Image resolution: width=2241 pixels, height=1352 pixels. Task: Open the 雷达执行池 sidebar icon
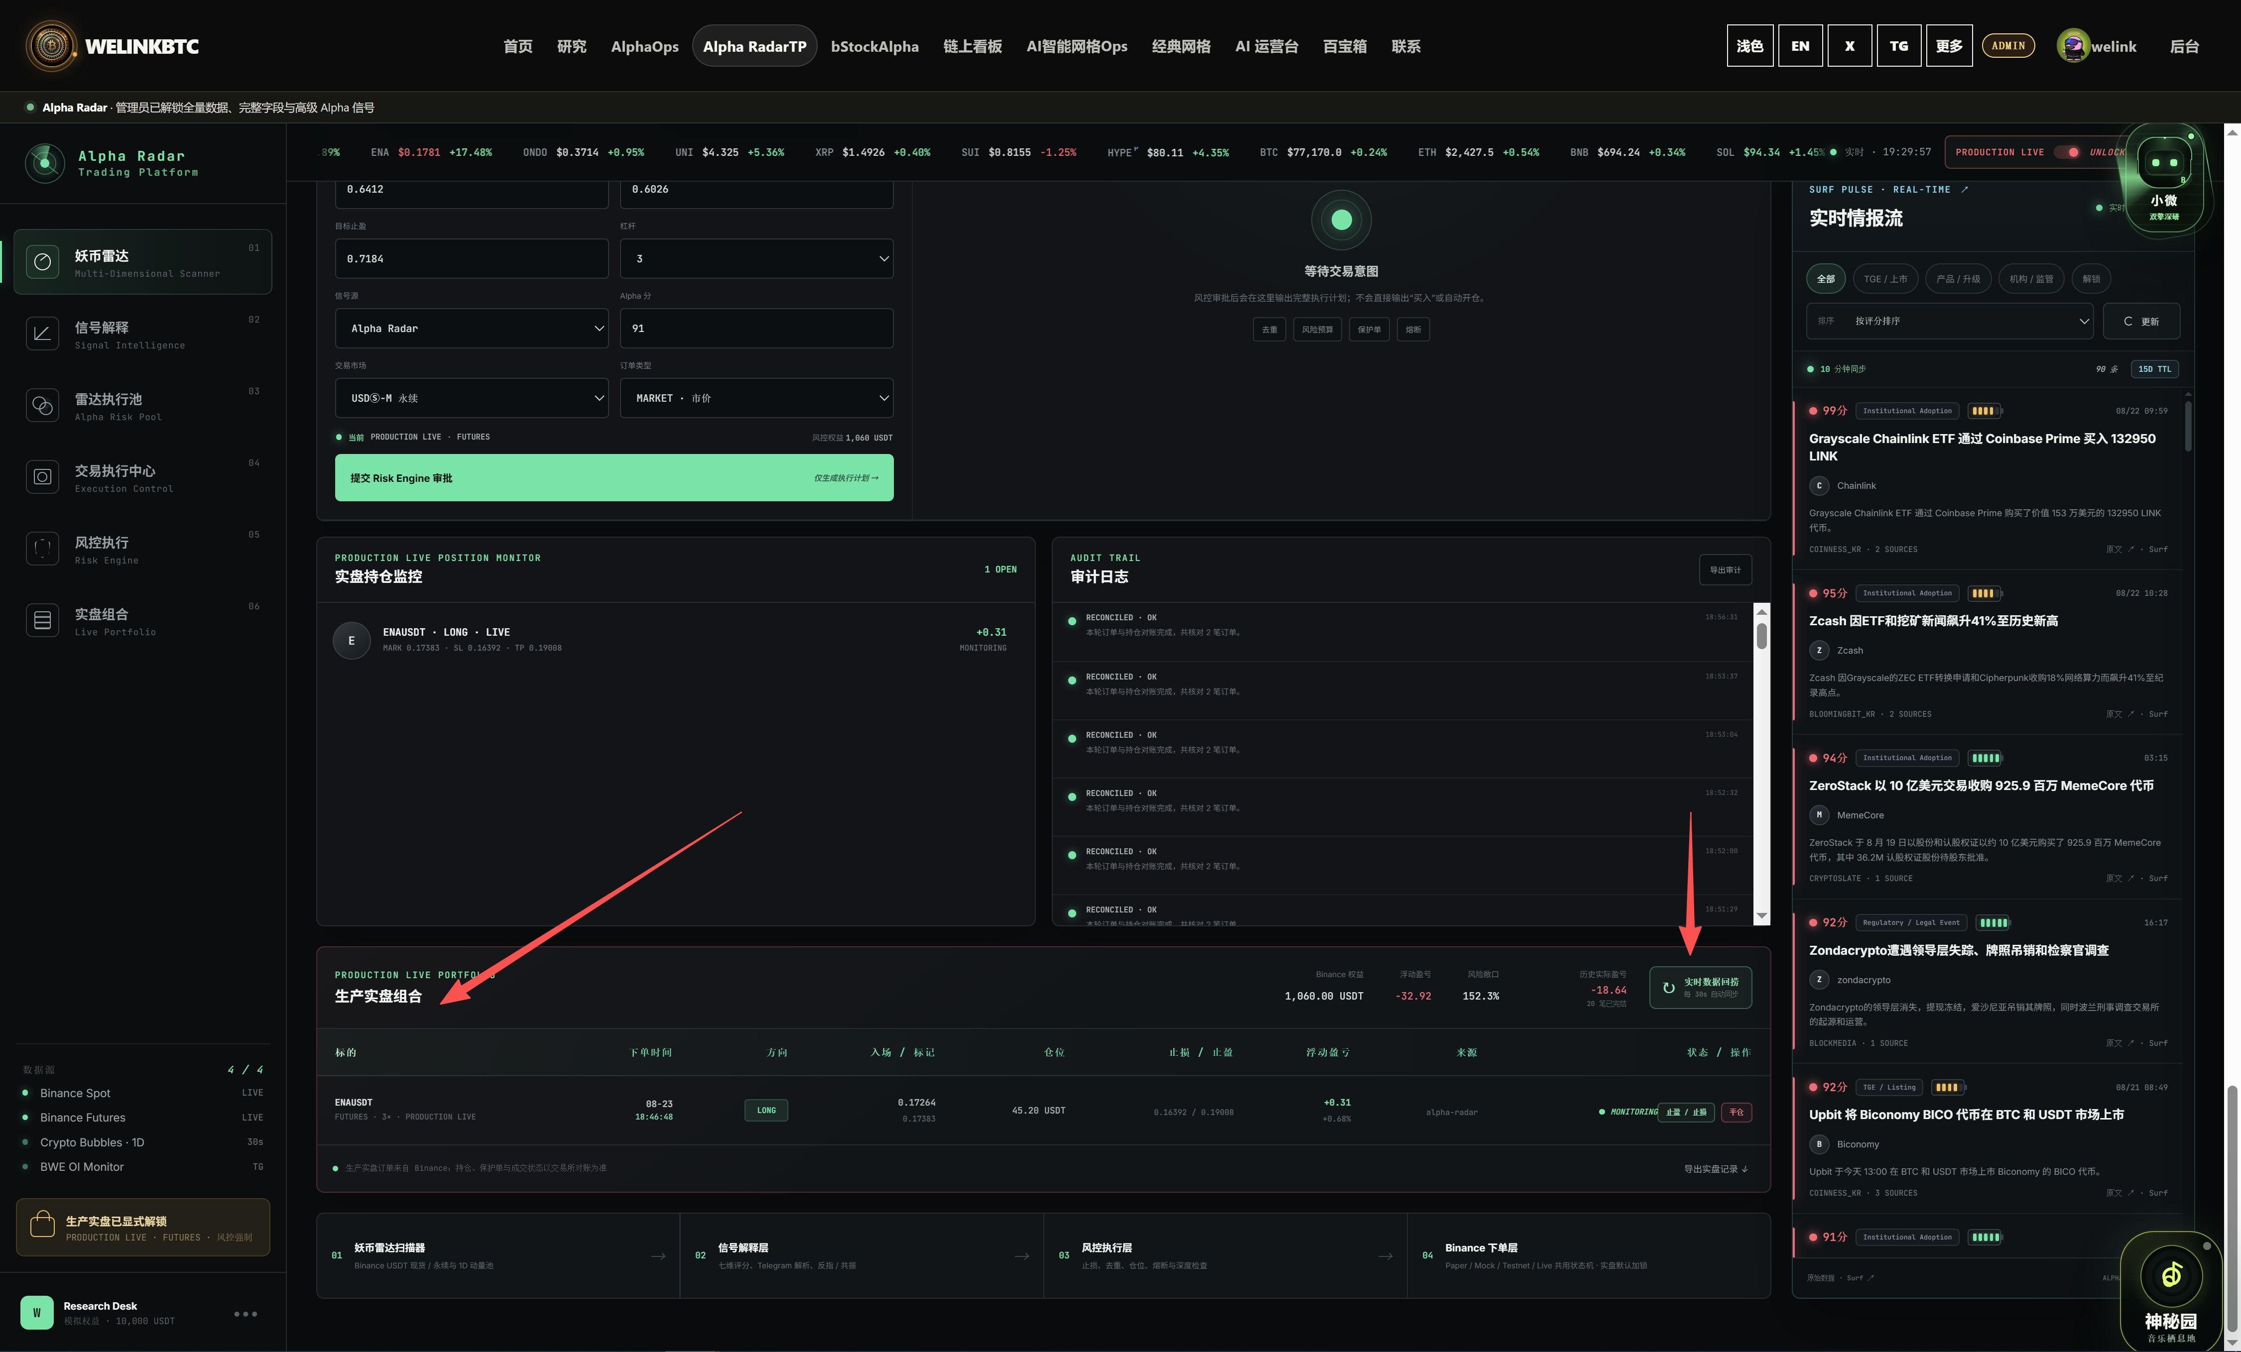click(x=42, y=406)
